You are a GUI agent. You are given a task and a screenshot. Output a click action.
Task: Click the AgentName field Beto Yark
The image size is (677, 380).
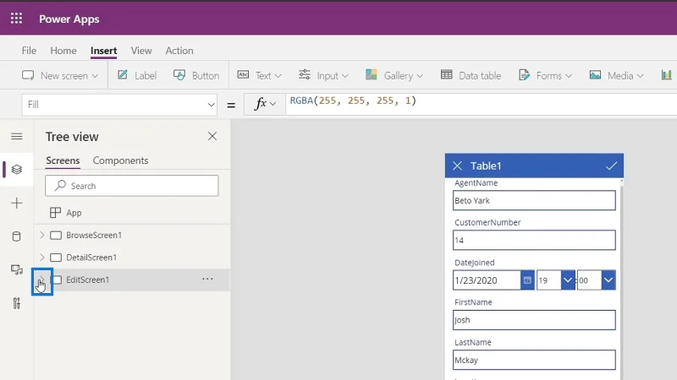(534, 200)
